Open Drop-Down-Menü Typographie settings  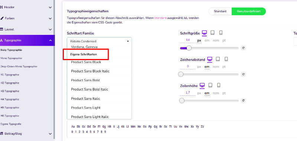click(x=19, y=66)
